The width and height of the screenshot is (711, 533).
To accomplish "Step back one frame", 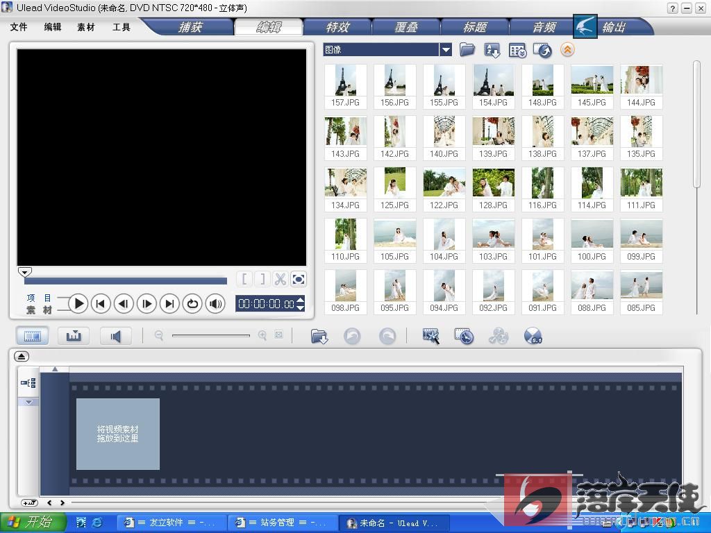I will pos(124,304).
